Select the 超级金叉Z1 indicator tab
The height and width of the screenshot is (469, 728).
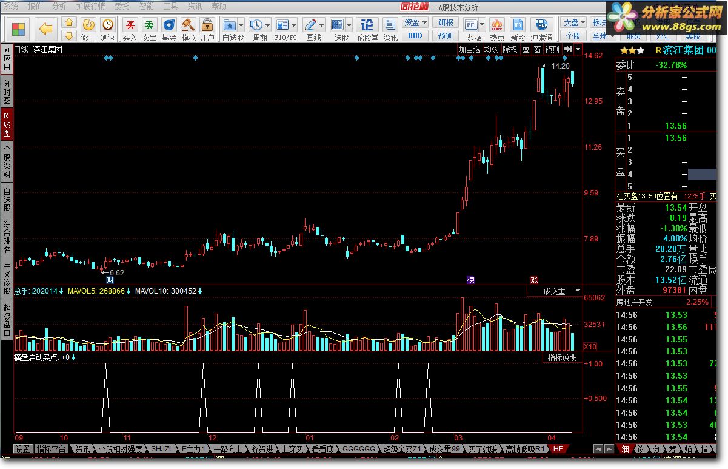click(x=402, y=449)
